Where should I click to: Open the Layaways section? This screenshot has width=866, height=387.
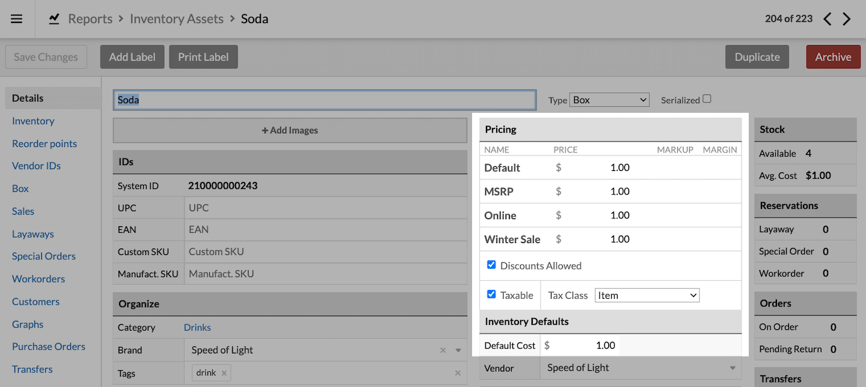pyautogui.click(x=33, y=234)
